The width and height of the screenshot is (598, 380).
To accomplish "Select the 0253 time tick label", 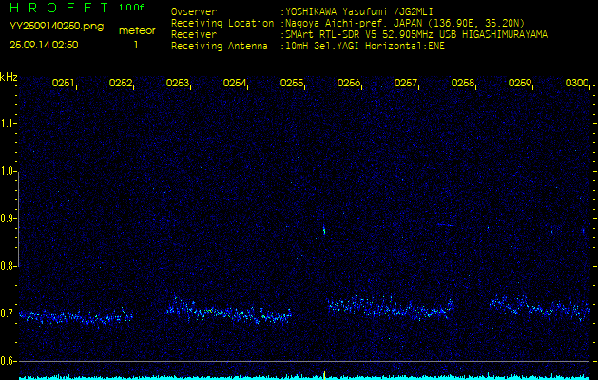I will click(x=178, y=84).
